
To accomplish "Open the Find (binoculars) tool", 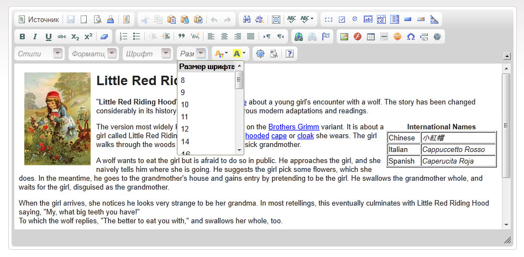I will coord(247,19).
